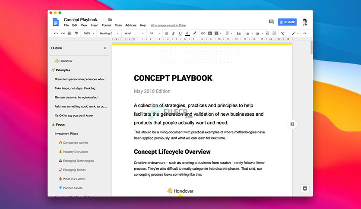The image size is (361, 209).
Task: Select 'Companies we like' outline entry
Action: tap(73, 142)
